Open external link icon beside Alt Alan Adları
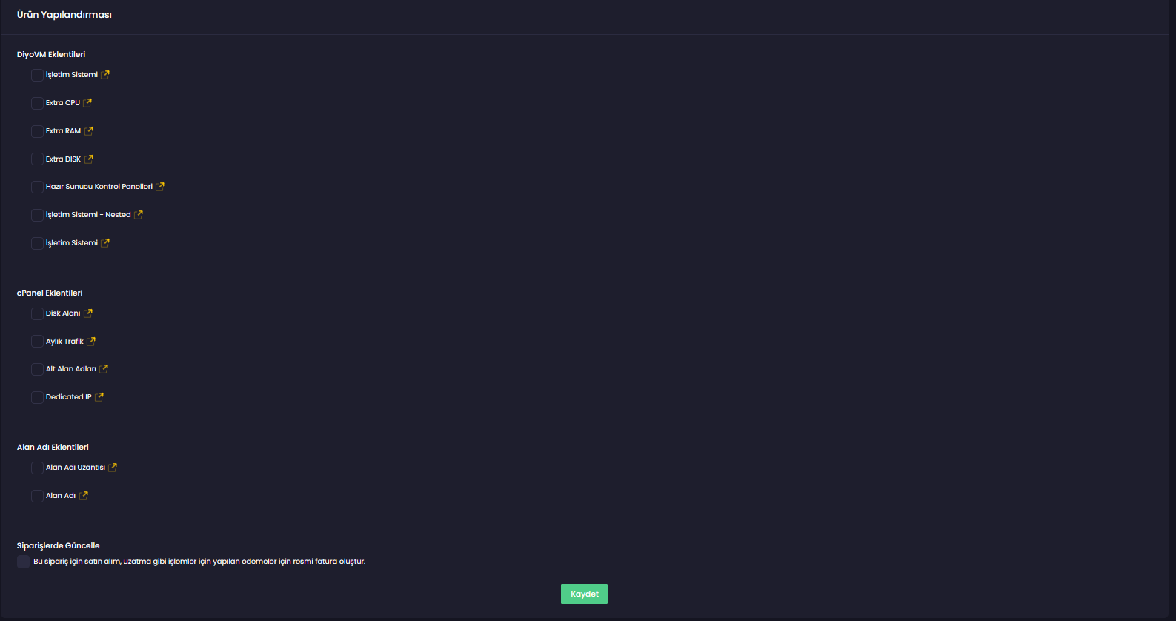Viewport: 1176px width, 621px height. coord(104,369)
